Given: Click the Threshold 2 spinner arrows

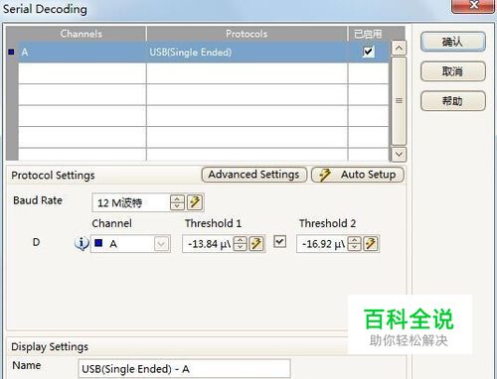Looking at the screenshot, I should pos(354,244).
